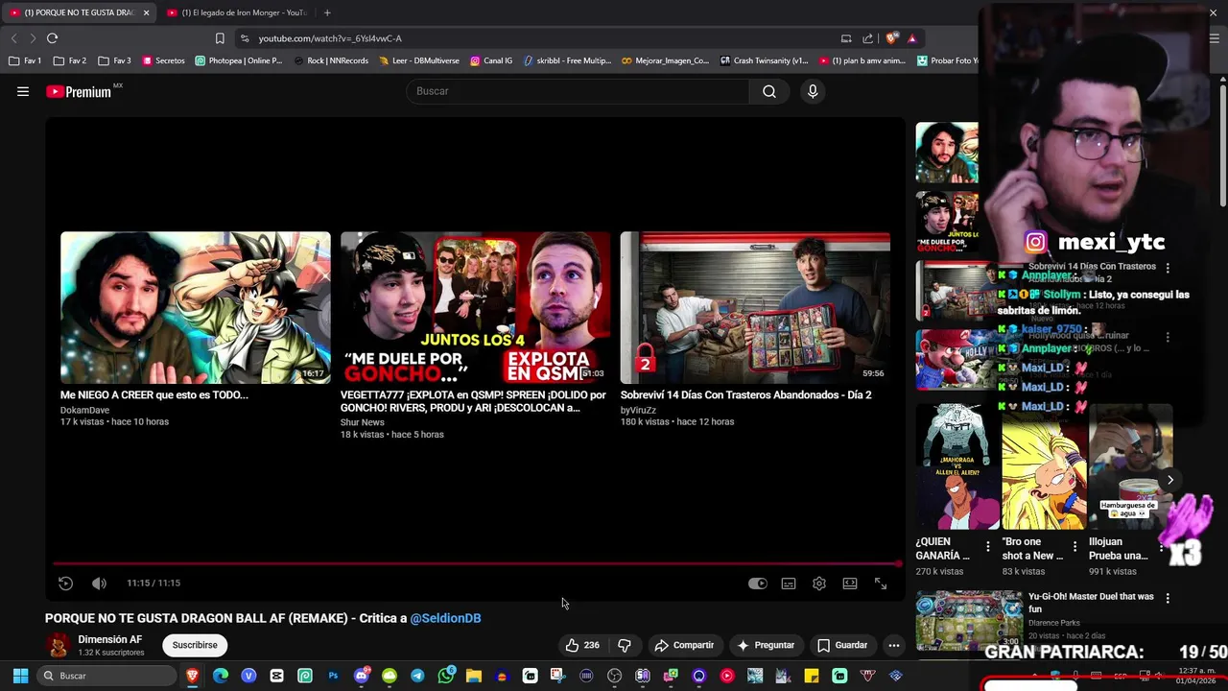The image size is (1228, 691).
Task: Open the Shur News channel name on end screen
Action: click(362, 422)
